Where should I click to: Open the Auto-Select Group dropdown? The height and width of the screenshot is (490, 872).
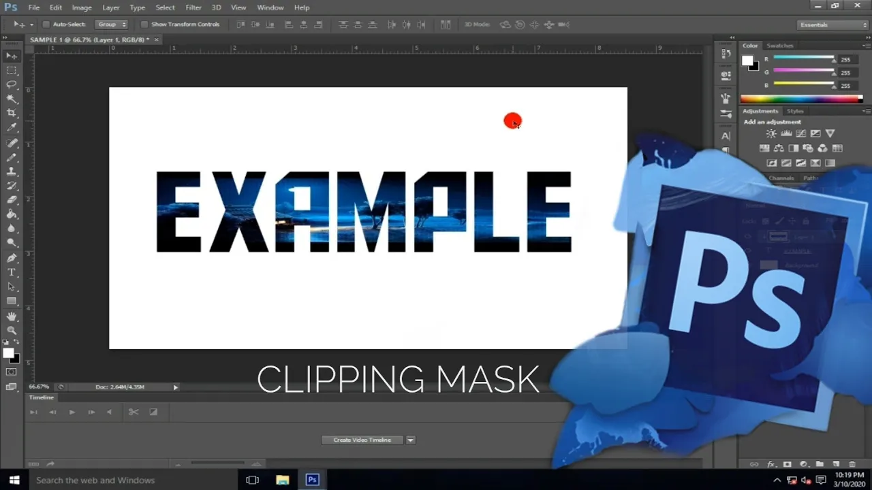click(112, 24)
